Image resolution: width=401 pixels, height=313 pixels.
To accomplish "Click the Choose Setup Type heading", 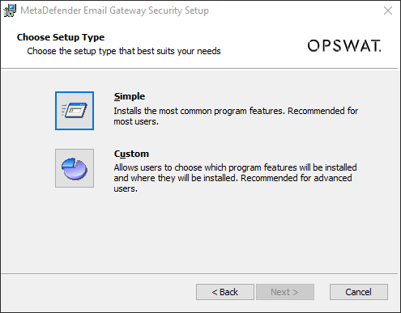I will pos(61,37).
